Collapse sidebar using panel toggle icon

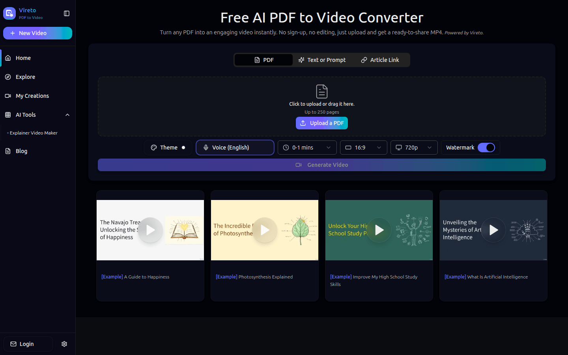[67, 13]
